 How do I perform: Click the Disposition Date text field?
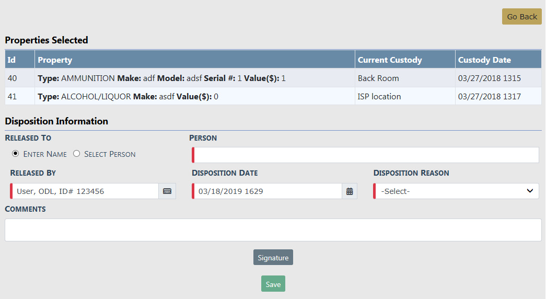click(268, 191)
